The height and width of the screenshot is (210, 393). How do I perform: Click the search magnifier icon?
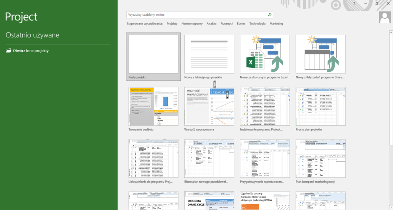[270, 15]
